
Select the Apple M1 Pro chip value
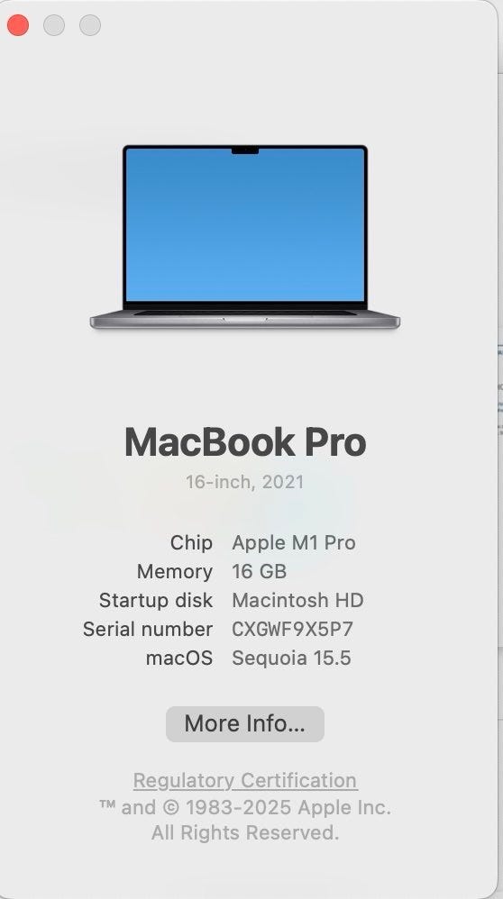tap(294, 543)
